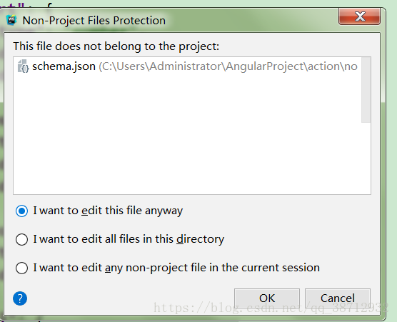
Task: Click the JSON file icon beside schema.json
Action: [x=23, y=66]
